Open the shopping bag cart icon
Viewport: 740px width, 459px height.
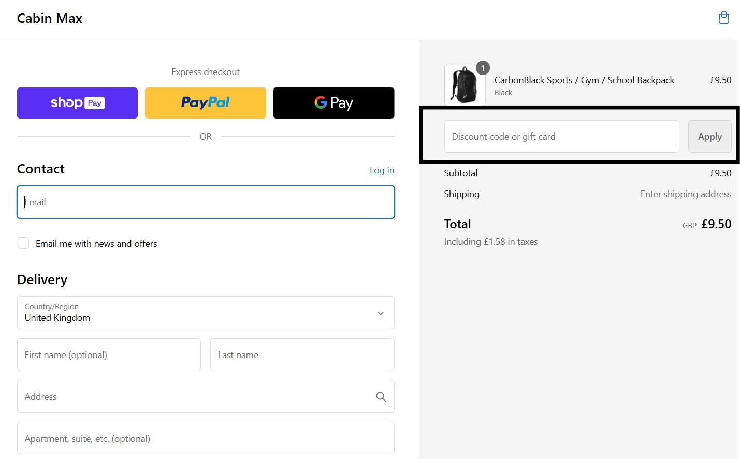click(723, 18)
